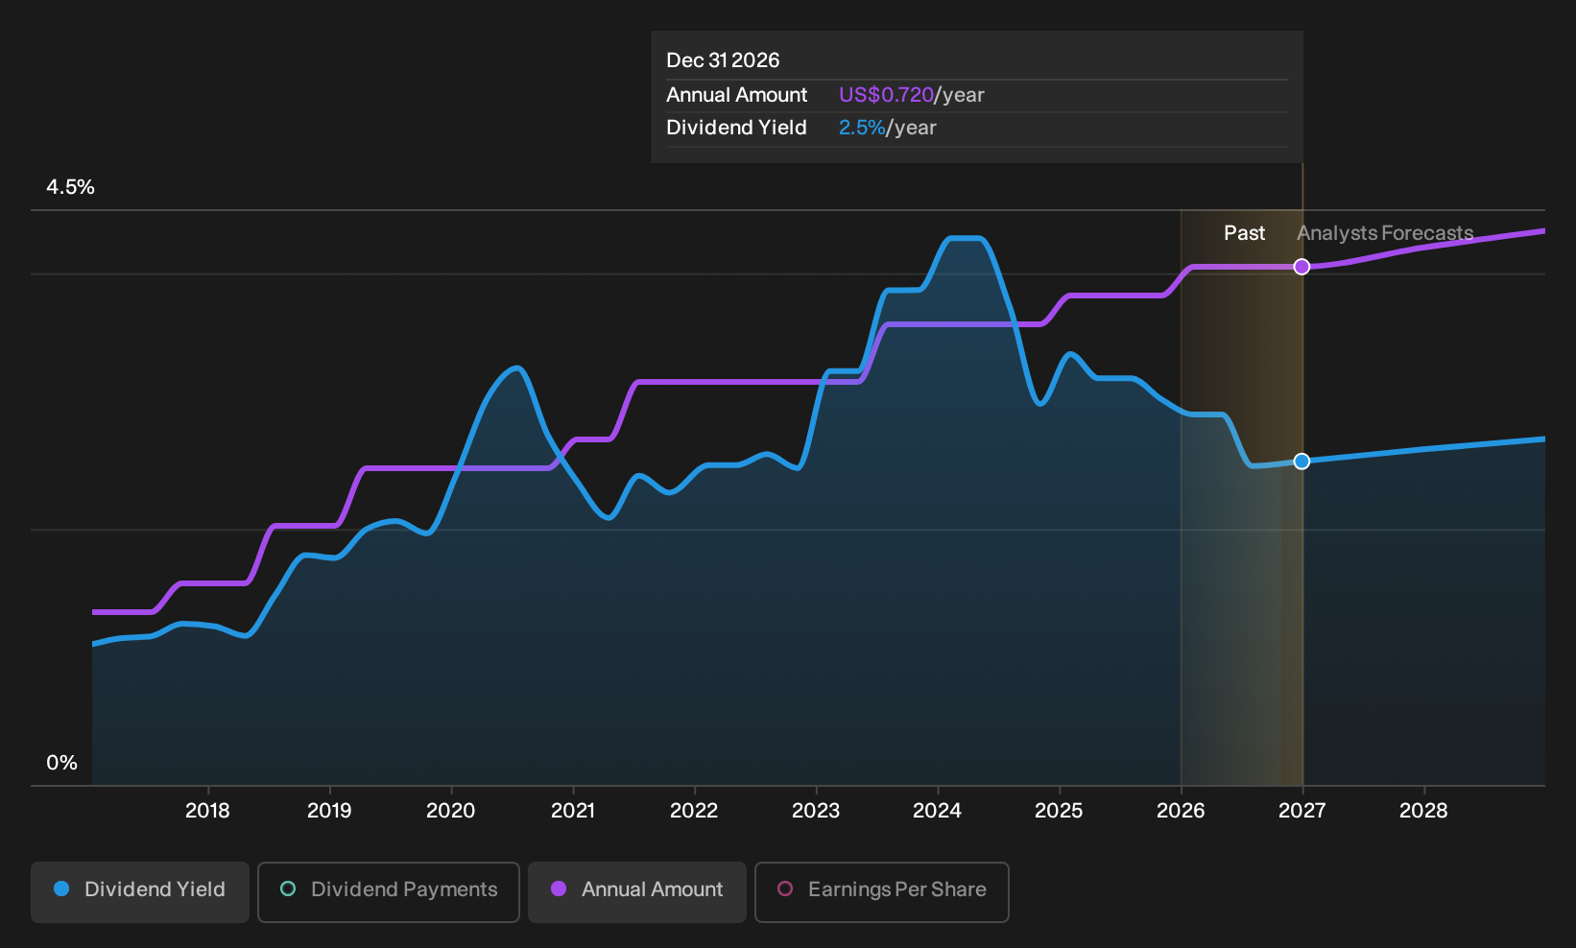Click the 2019 x-axis label
Screen dimensions: 1576x948
click(329, 811)
